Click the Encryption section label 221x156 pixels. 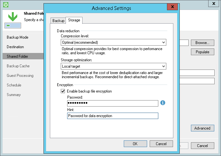[x=65, y=85]
